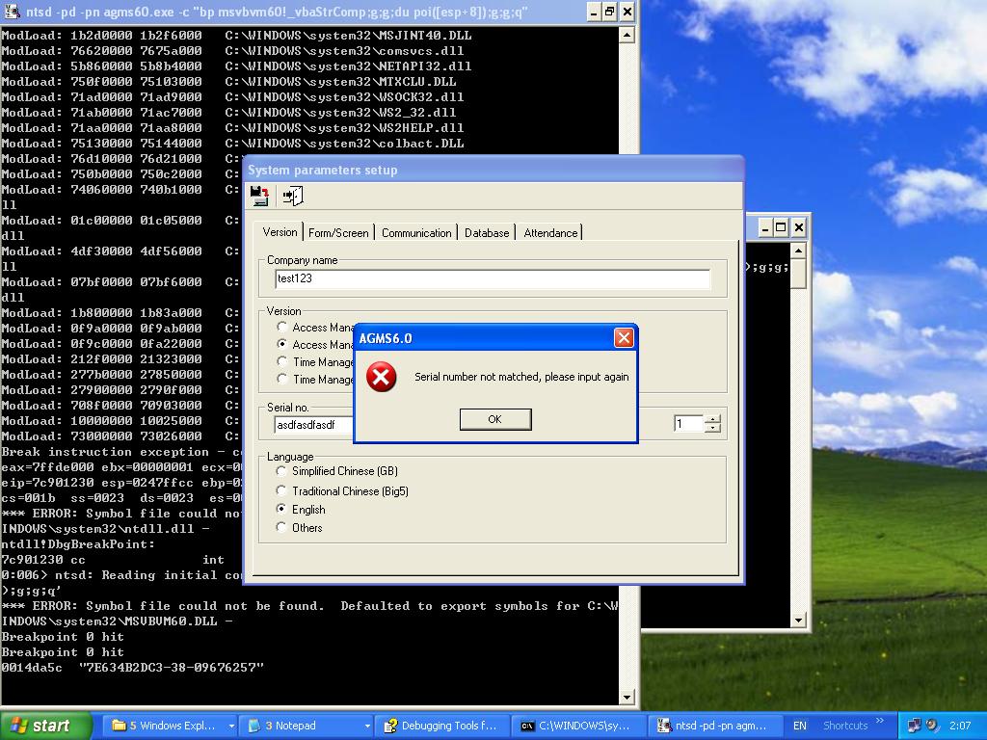Close the AGMS6.0 error dialog with X
The width and height of the screenshot is (987, 740).
[x=624, y=338]
